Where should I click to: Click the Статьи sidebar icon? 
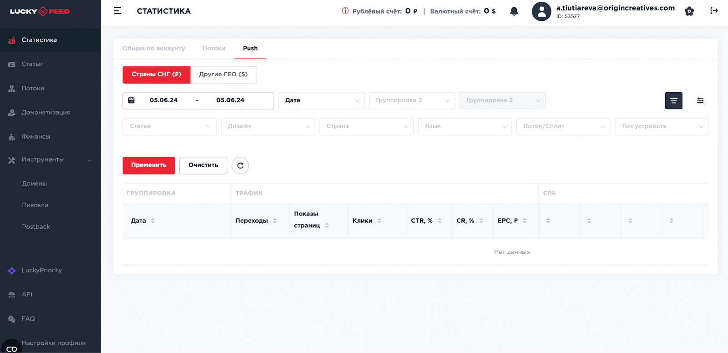click(x=12, y=65)
